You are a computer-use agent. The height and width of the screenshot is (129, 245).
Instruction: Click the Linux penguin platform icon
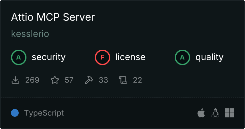tap(215, 113)
